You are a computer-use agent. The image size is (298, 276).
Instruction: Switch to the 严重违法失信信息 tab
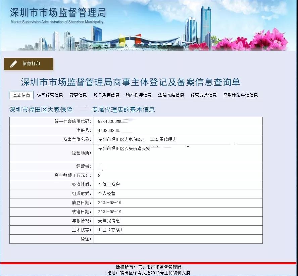pyautogui.click(x=241, y=95)
